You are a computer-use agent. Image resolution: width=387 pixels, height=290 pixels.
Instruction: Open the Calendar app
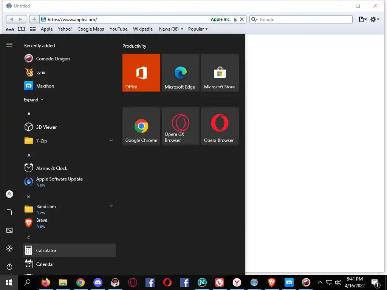[69, 264]
